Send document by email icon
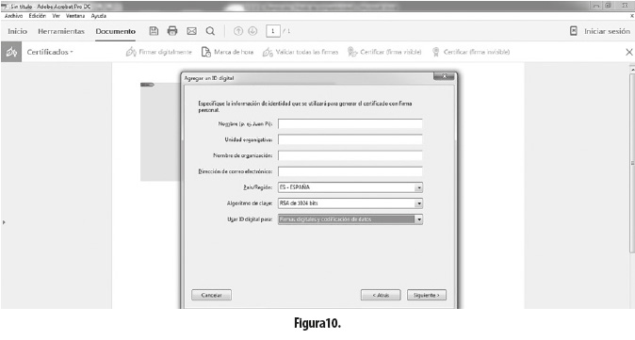The image size is (635, 340). [191, 31]
